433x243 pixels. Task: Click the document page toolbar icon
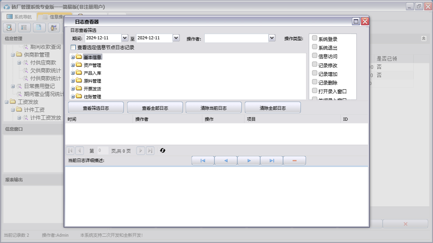click(x=39, y=28)
